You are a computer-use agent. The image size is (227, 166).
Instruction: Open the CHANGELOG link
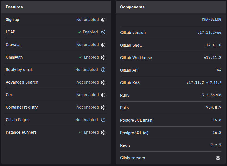211,20
